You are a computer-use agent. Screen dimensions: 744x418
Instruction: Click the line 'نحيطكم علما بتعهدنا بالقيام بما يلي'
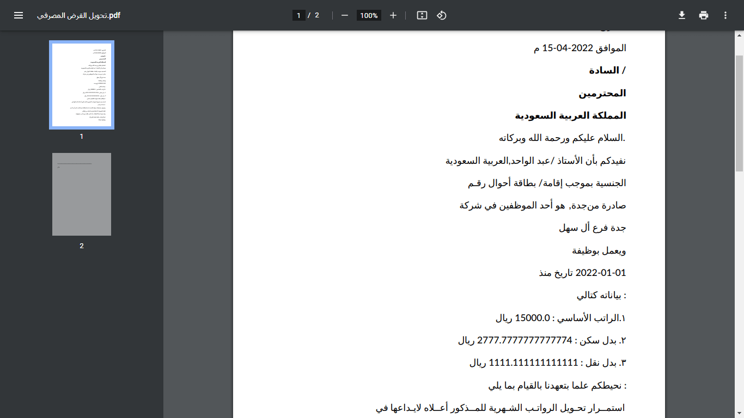[558, 385]
